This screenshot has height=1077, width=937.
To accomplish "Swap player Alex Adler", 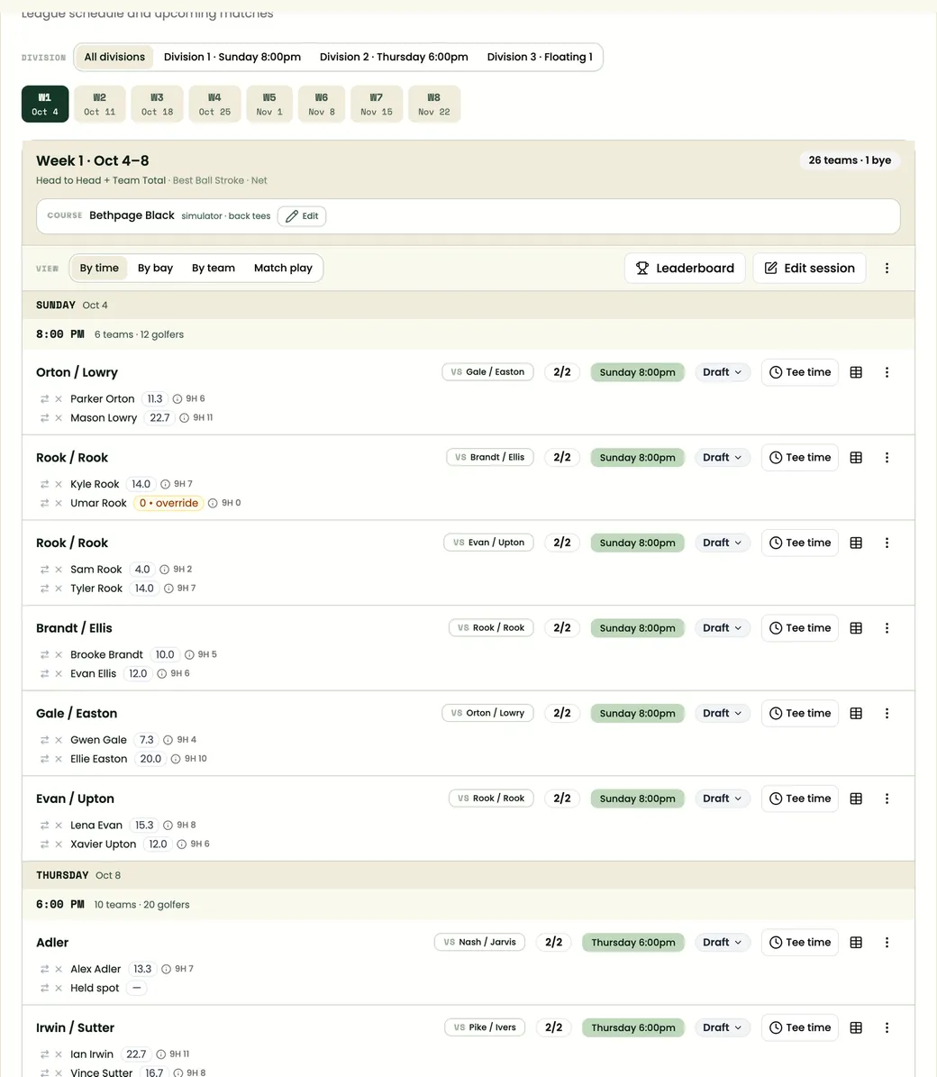I will [x=45, y=969].
